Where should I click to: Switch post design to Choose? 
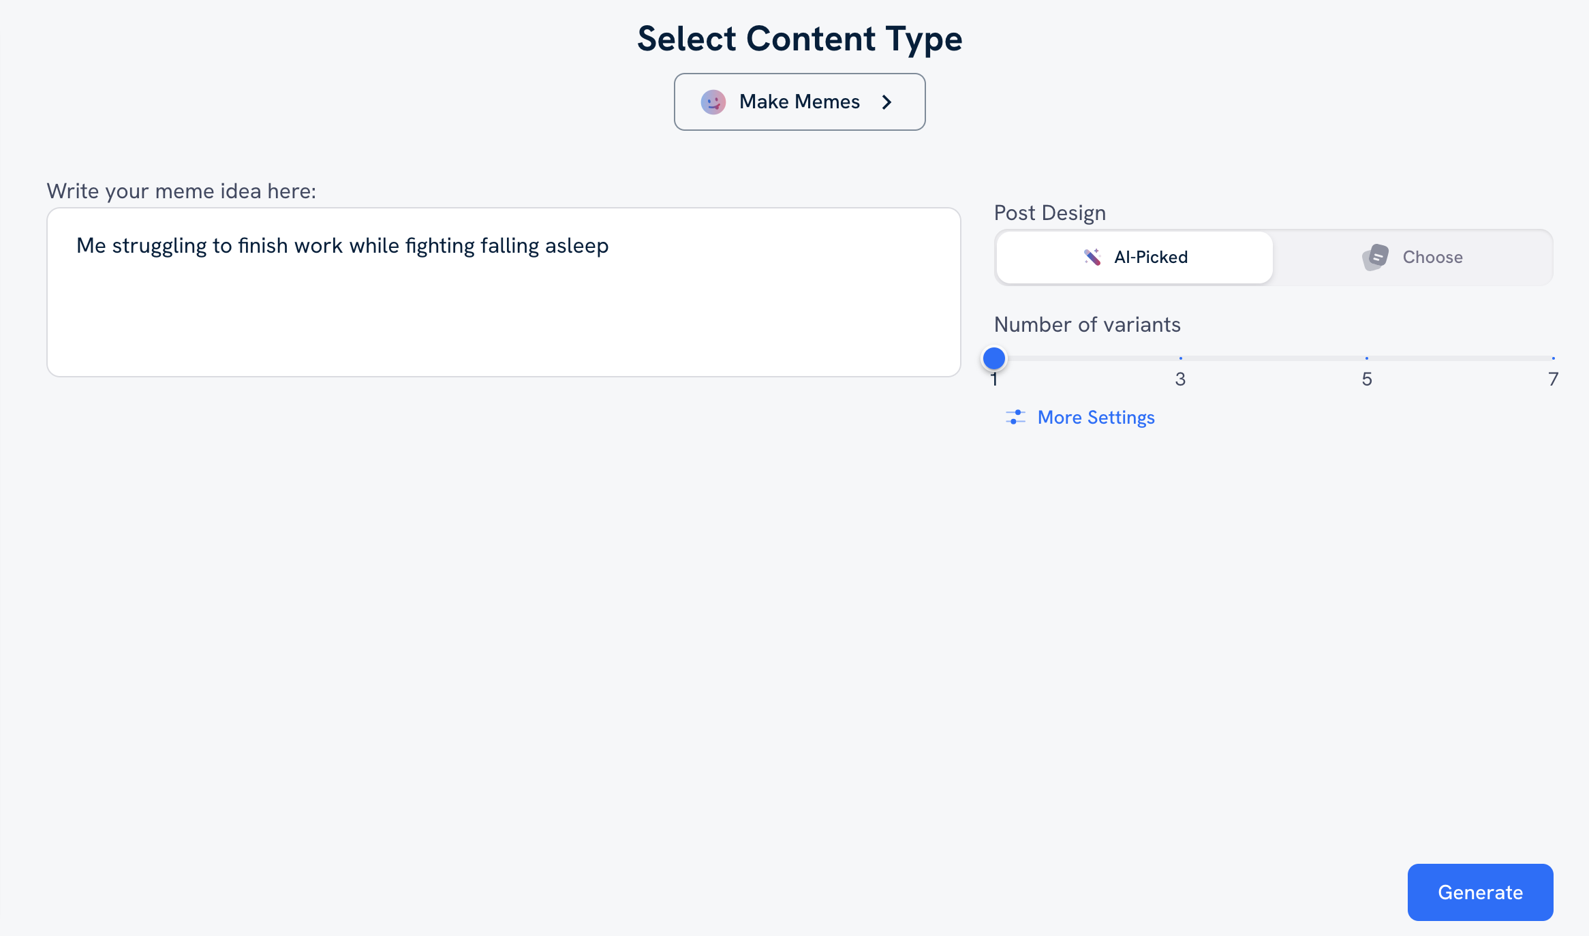point(1412,257)
